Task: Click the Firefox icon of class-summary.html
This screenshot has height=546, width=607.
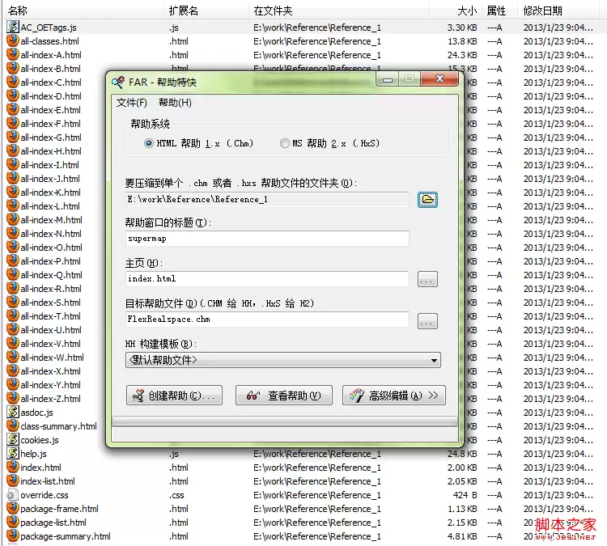Action: (13, 425)
